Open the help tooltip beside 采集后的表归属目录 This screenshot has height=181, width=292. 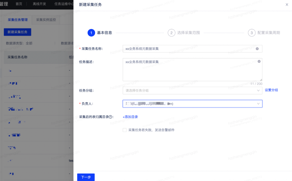(x=111, y=117)
